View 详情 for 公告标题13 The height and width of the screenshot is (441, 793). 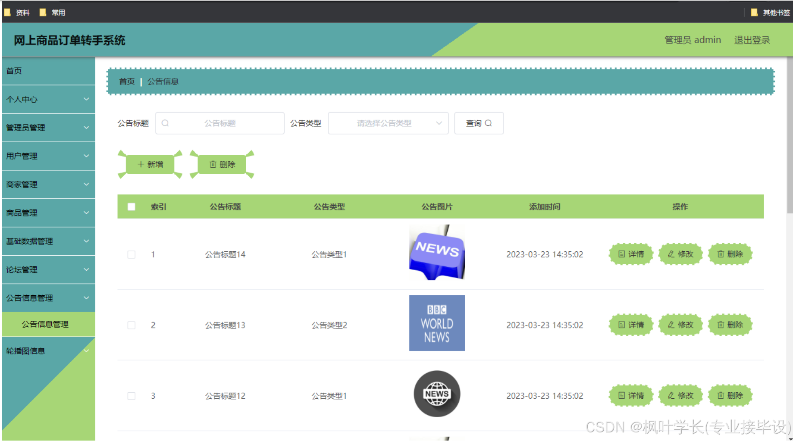pos(631,325)
